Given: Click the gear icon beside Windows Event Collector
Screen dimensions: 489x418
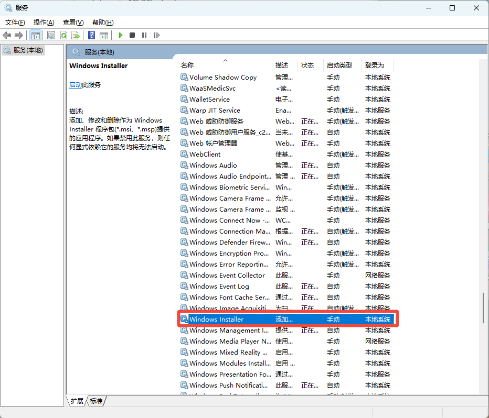Looking at the screenshot, I should click(184, 275).
